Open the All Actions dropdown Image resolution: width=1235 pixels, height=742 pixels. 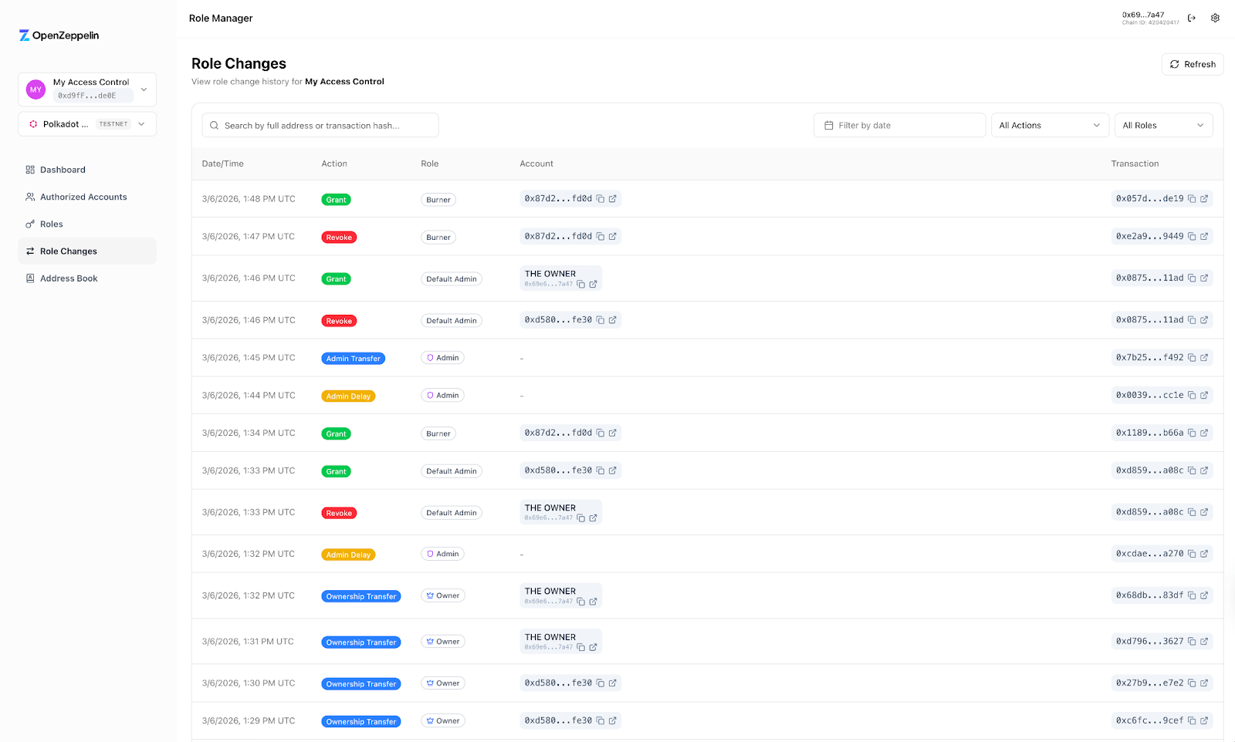tap(1050, 124)
